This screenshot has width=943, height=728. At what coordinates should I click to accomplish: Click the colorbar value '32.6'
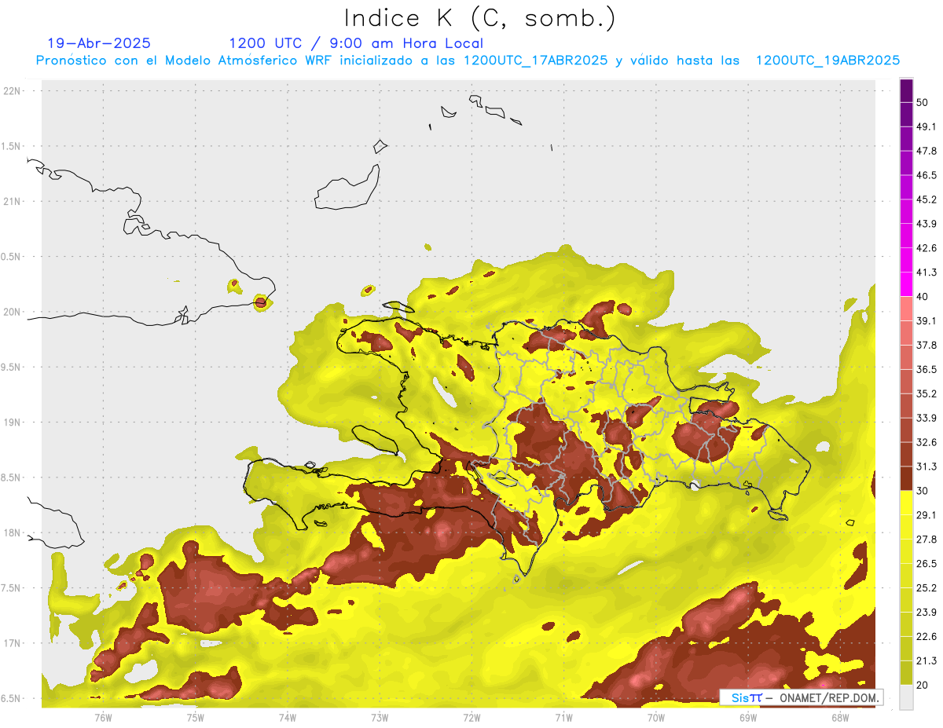(926, 442)
